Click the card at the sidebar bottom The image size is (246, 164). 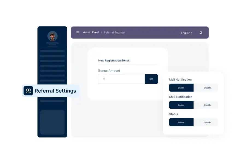click(x=52, y=122)
